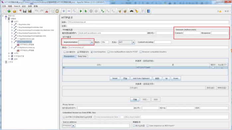Collapse the 线程组 tree node
This screenshot has width=232, height=130.
click(6, 19)
